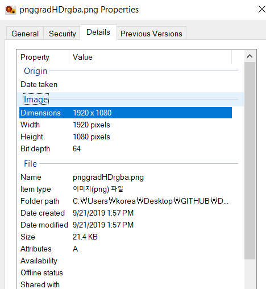The width and height of the screenshot is (266, 289).
Task: Click the 1920 x 1080 value
Action: tap(92, 113)
